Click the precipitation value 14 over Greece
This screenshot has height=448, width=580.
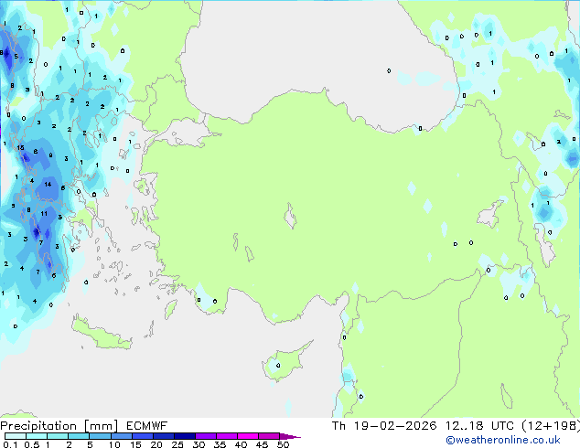tap(48, 184)
